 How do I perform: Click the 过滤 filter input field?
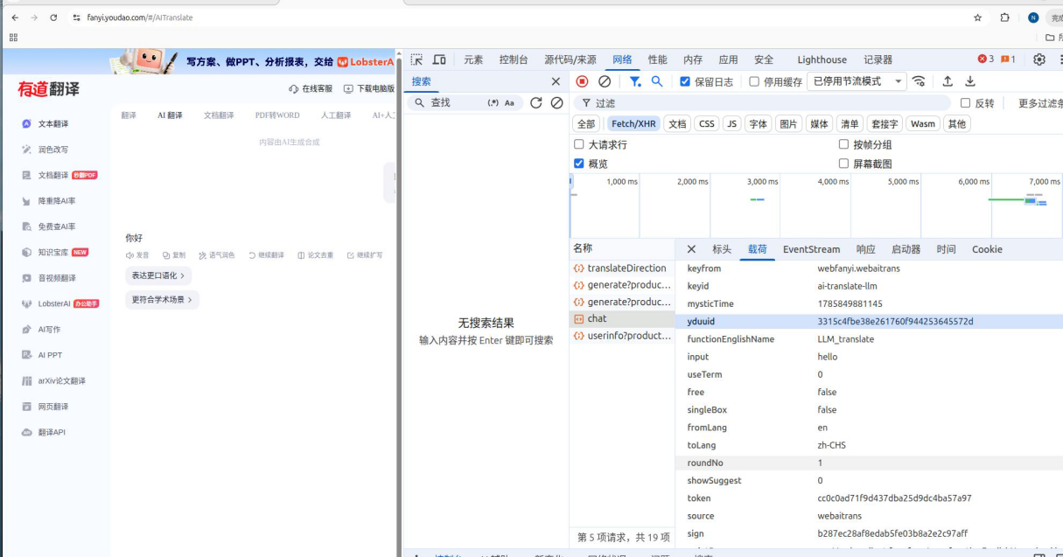coord(761,103)
